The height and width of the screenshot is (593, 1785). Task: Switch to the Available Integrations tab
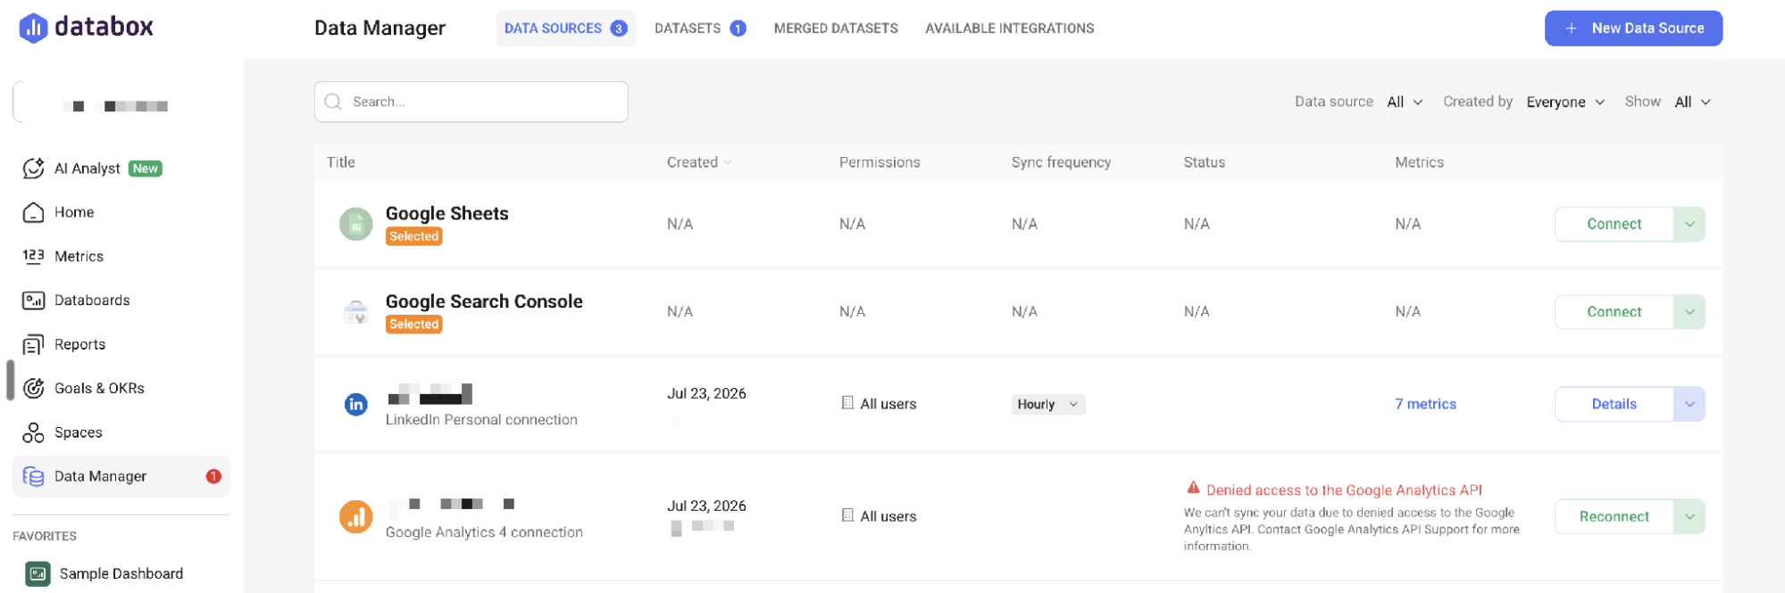(1009, 29)
